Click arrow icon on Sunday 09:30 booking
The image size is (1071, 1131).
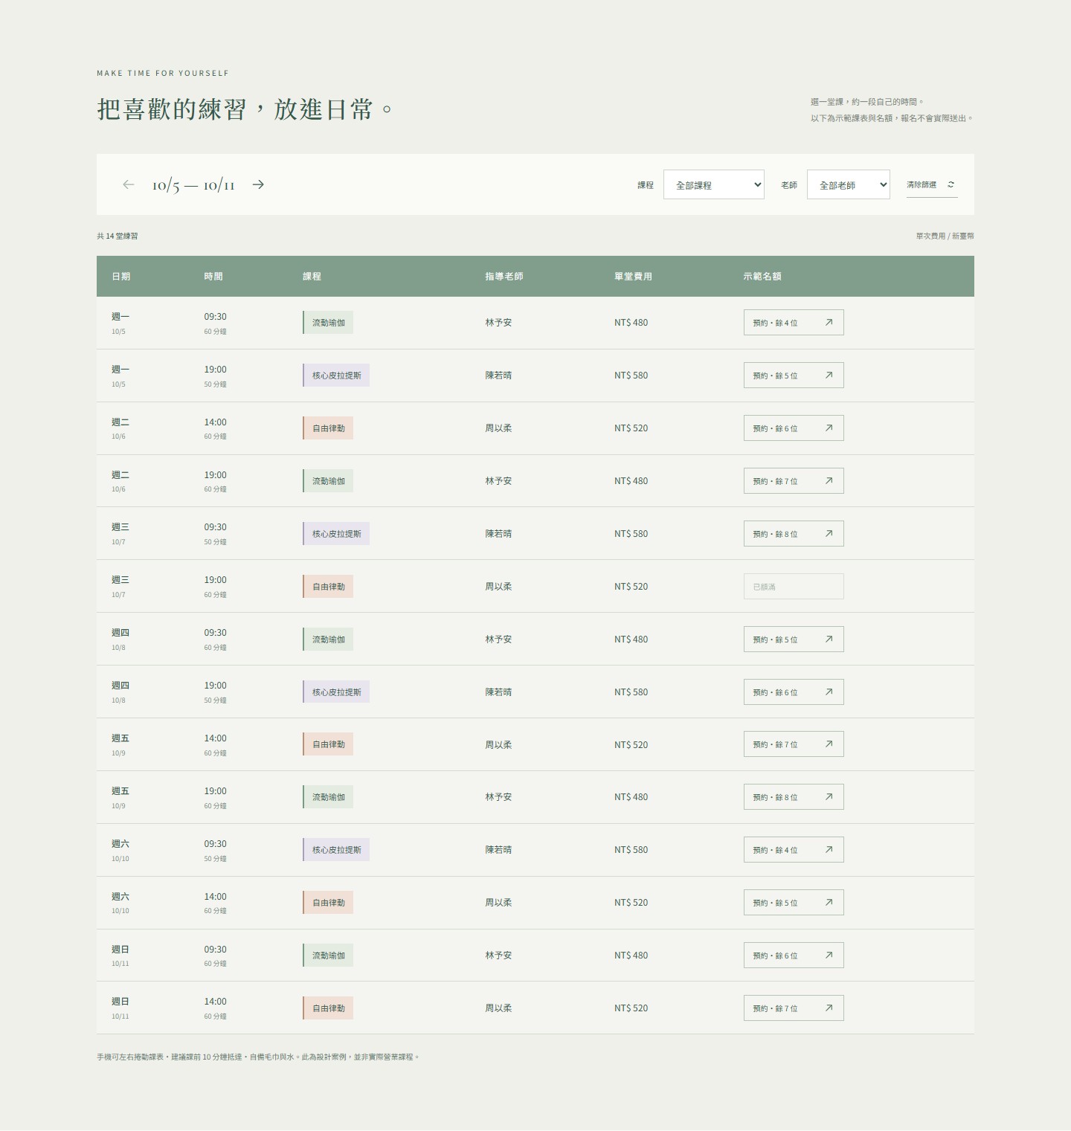point(829,955)
